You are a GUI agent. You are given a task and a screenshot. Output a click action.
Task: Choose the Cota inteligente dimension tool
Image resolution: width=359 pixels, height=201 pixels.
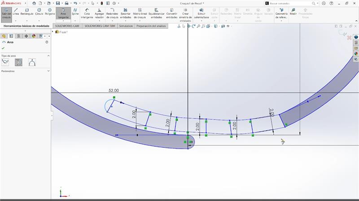click(87, 13)
